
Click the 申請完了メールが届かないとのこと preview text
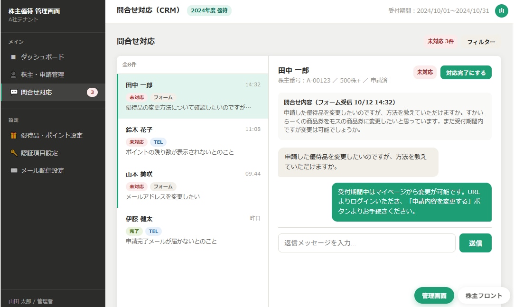pos(171,242)
